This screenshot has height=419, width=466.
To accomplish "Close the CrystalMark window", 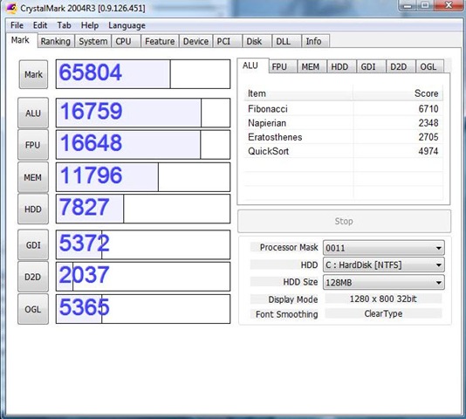I will (449, 5).
